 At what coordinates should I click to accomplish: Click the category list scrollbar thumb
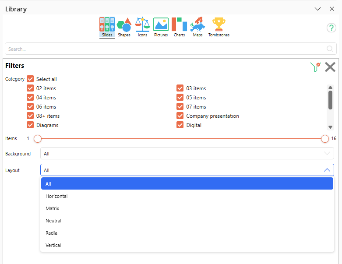coord(330,100)
